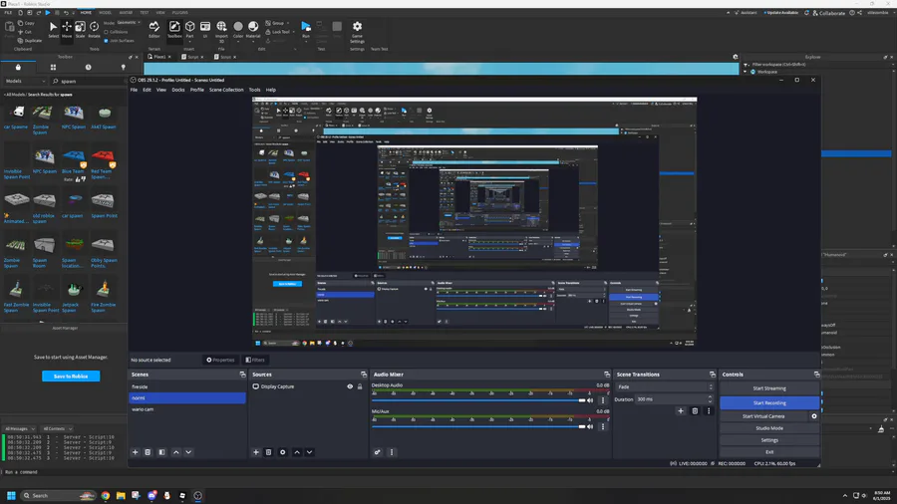
Task: Open the OBS Scene Collection menu
Action: point(226,90)
